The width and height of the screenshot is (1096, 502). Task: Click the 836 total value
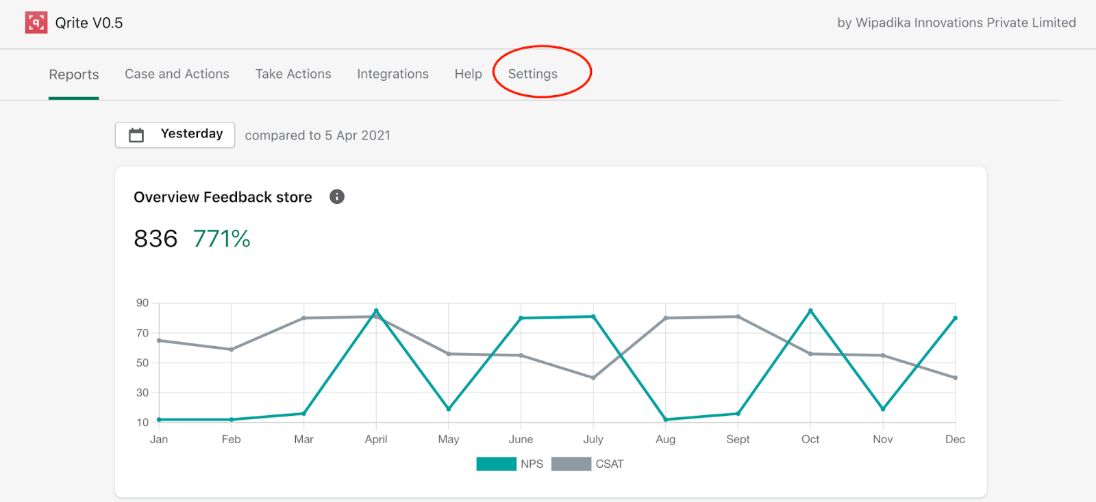(x=155, y=239)
